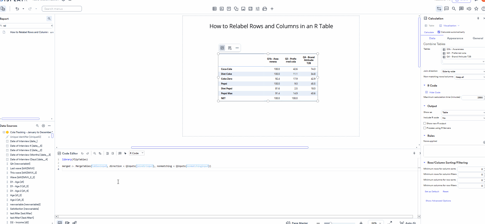Enable Process using R Servers checkbox
Viewport: 485px width, 224px height.
click(425, 128)
